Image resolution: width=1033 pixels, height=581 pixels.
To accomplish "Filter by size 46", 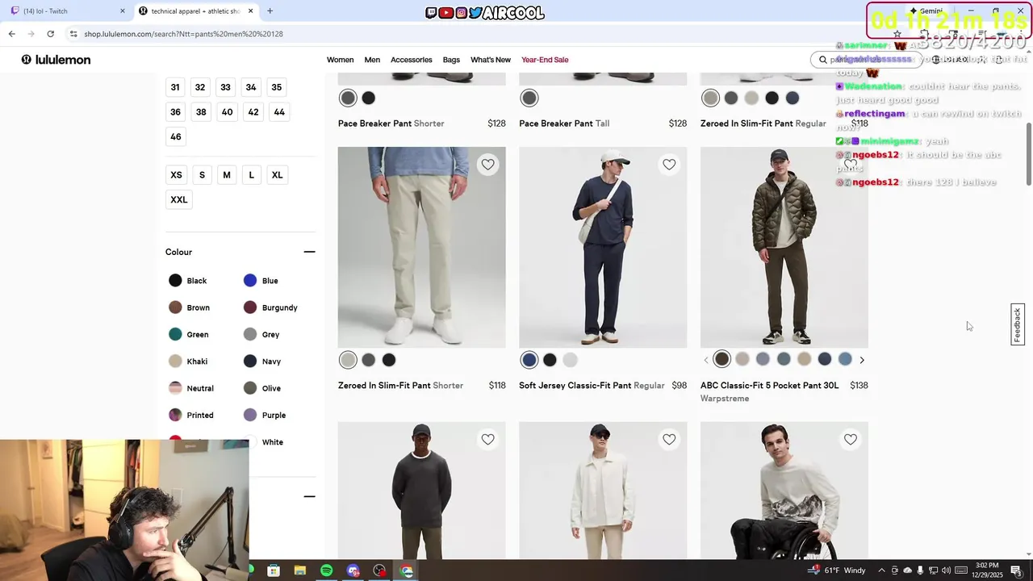I will [x=175, y=136].
